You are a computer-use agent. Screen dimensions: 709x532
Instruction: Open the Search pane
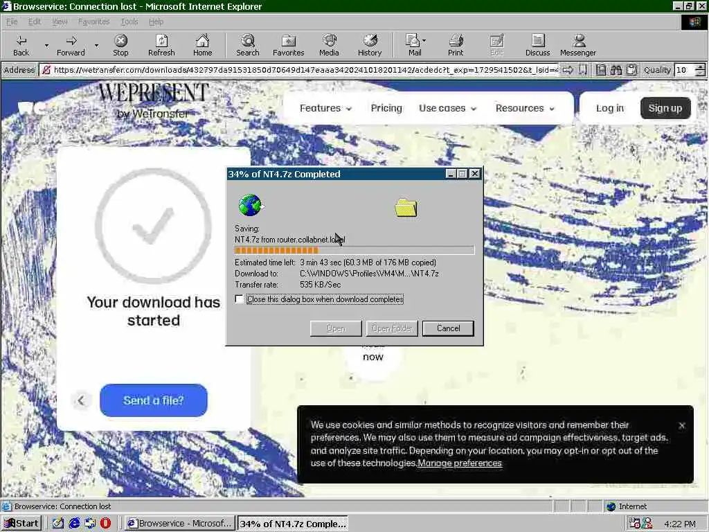coord(248,45)
